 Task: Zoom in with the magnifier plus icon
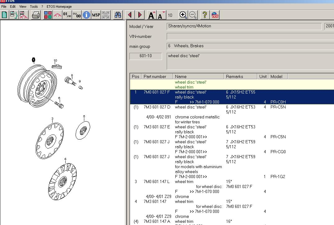[x=183, y=15]
